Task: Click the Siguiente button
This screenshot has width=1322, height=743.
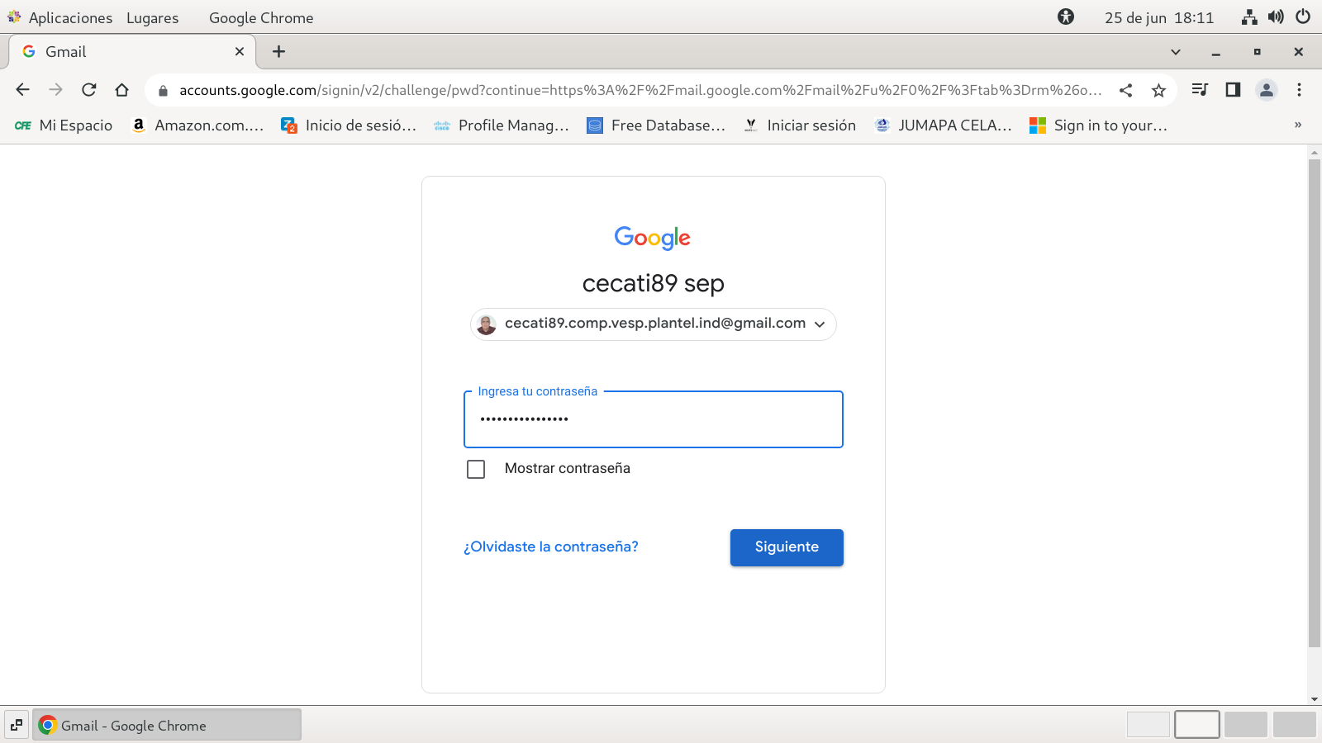Action: tap(786, 547)
